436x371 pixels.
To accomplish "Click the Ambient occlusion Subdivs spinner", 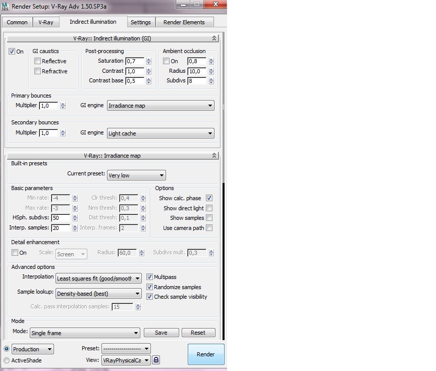I will pyautogui.click(x=211, y=81).
